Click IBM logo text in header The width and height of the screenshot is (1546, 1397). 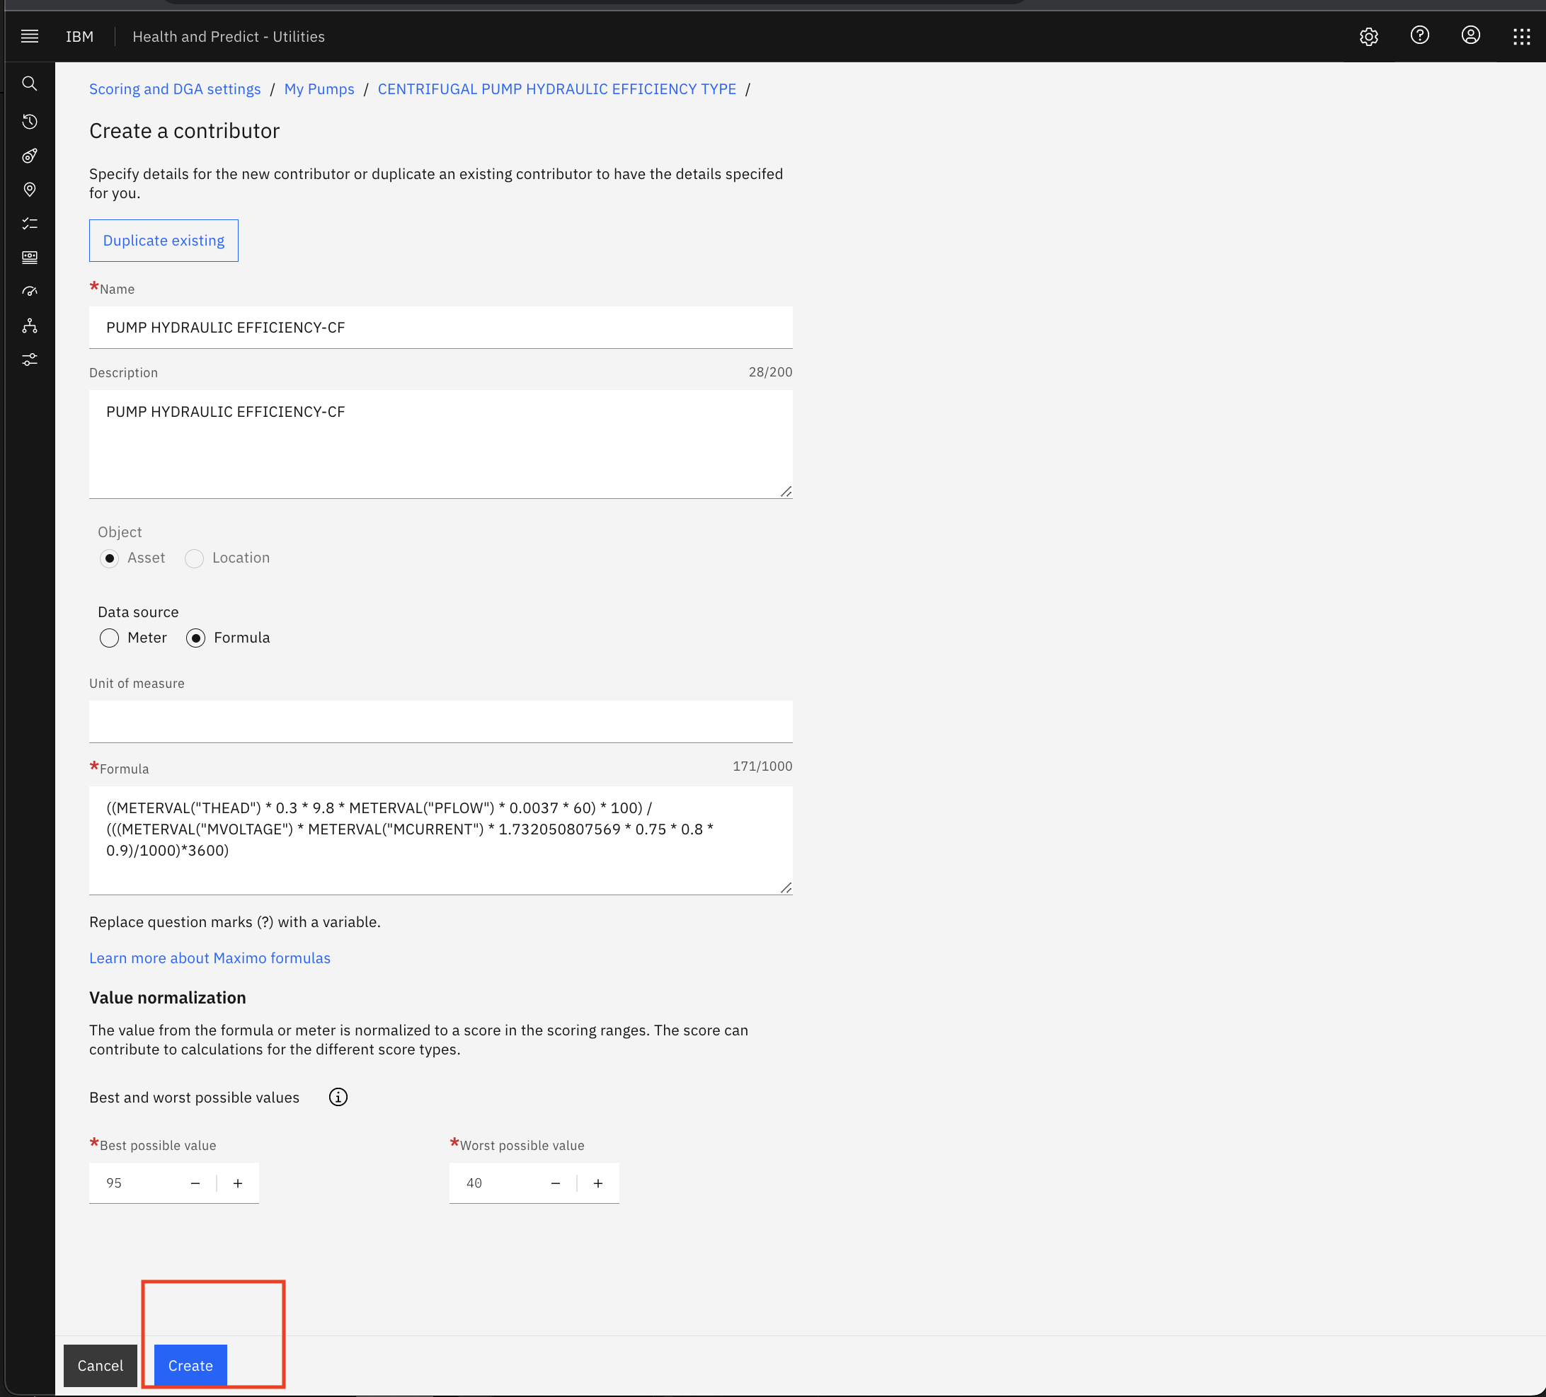(x=80, y=37)
